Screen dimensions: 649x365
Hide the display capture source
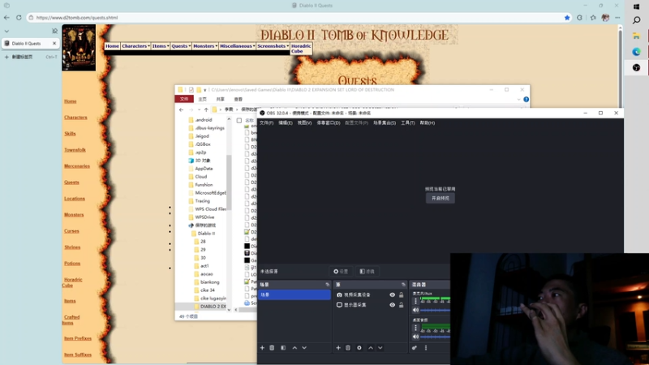point(392,305)
